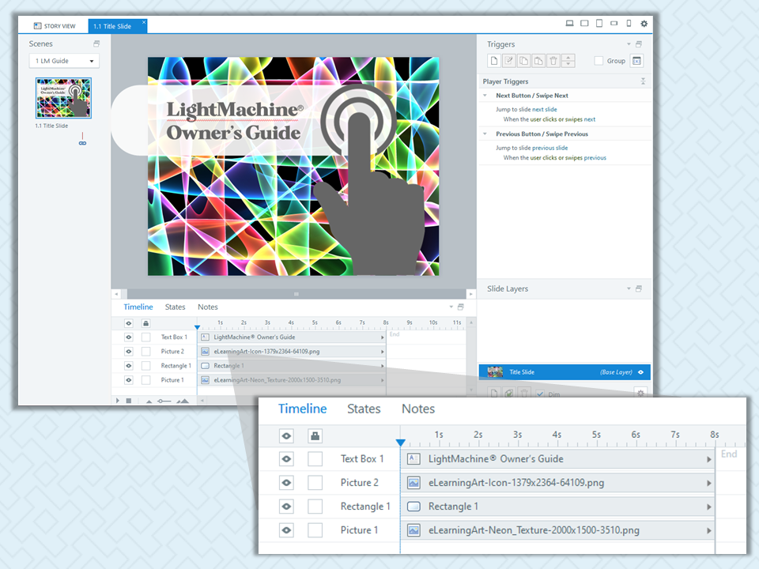759x569 pixels.
Task: Play the timeline in the main window
Action: 118,401
